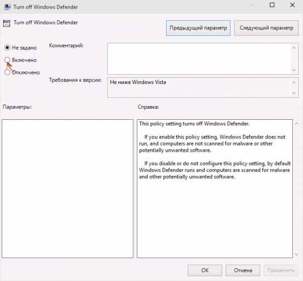Click comment box scroll-down arrow
This screenshot has height=281, width=303.
[294, 70]
